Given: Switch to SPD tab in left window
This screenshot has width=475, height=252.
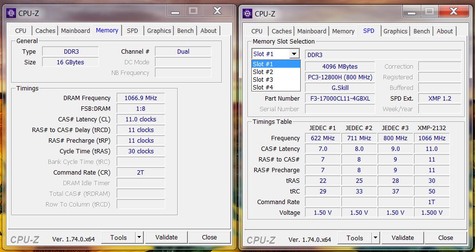Looking at the screenshot, I should (132, 30).
